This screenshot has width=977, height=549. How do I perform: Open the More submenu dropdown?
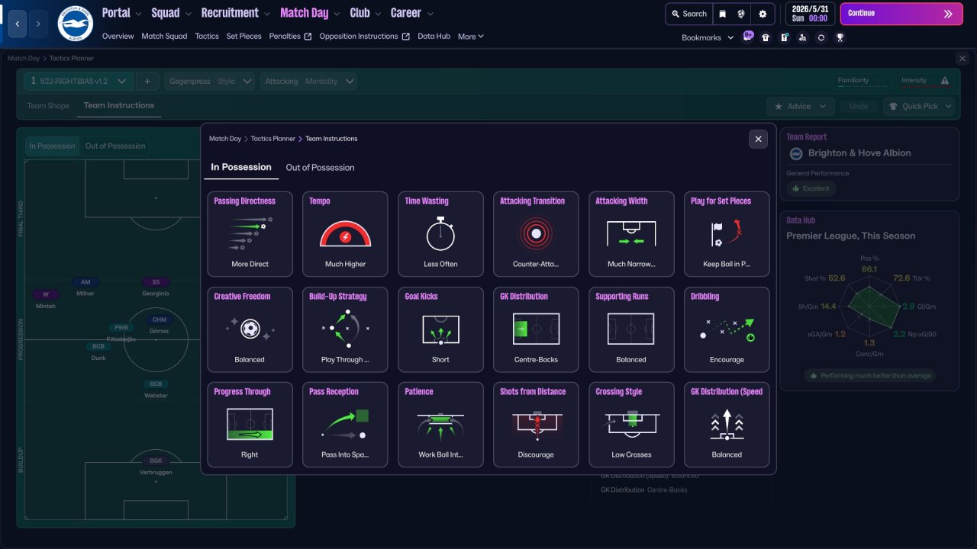click(471, 37)
